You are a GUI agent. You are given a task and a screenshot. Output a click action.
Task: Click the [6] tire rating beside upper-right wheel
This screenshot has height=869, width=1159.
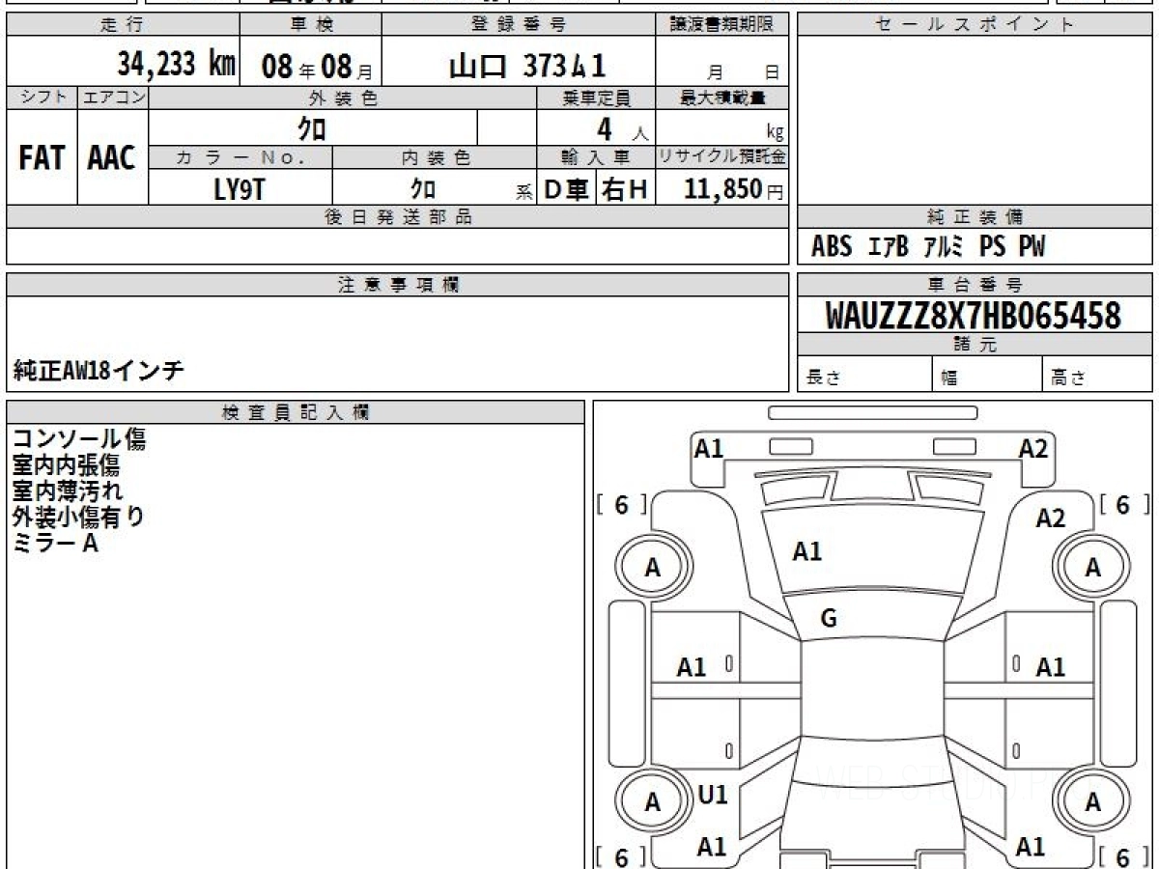pos(1123,504)
